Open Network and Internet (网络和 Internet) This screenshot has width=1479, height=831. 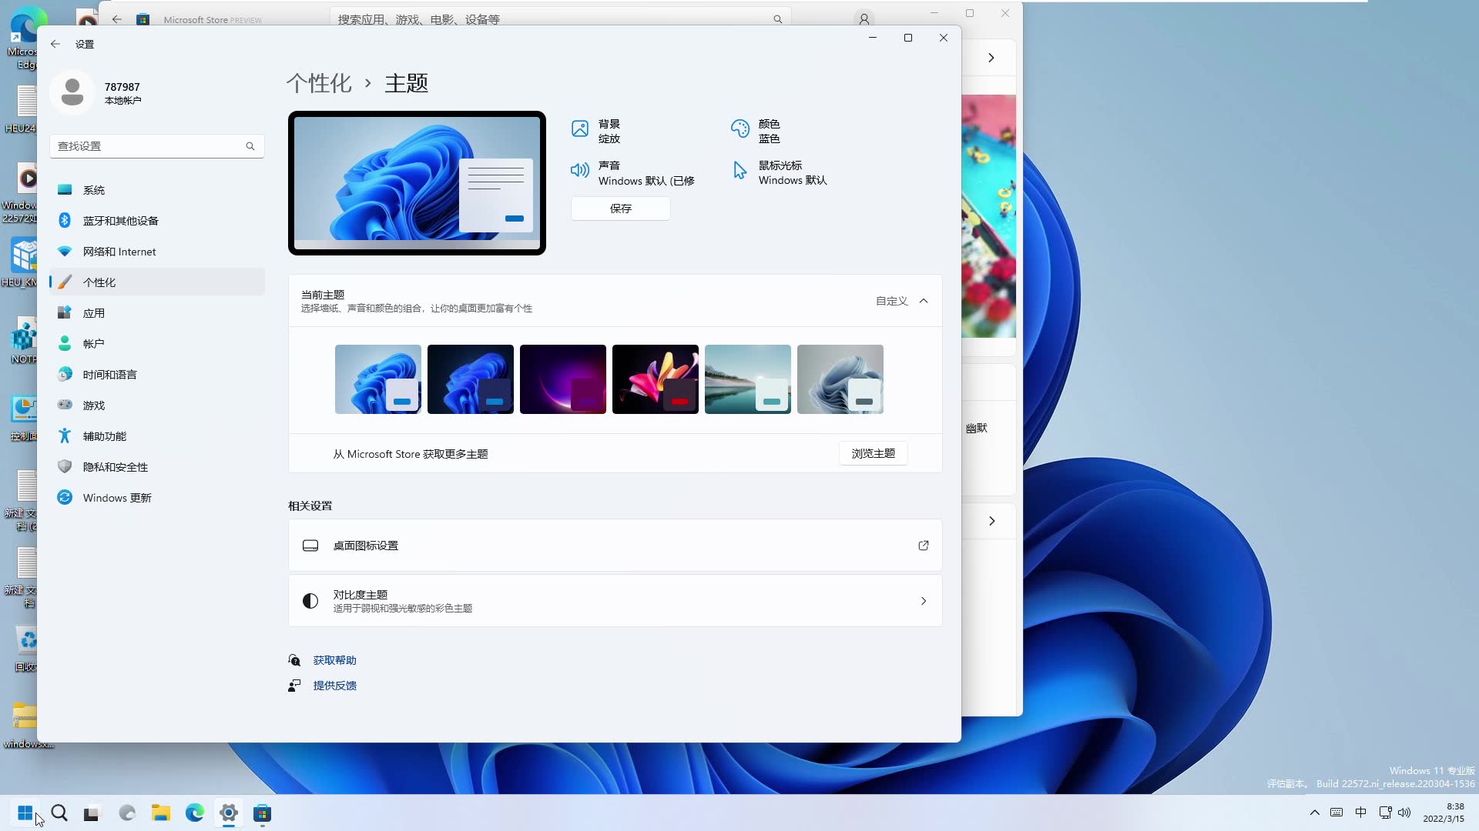pyautogui.click(x=157, y=252)
